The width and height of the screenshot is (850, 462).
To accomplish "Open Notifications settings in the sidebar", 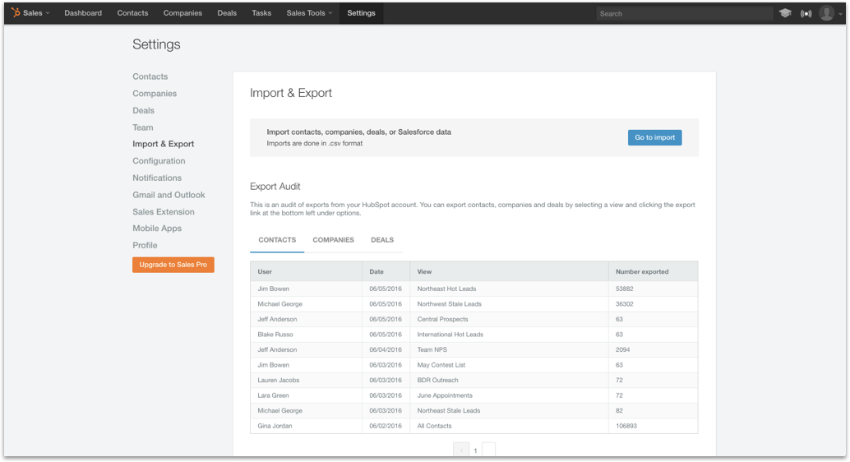I will pos(157,178).
